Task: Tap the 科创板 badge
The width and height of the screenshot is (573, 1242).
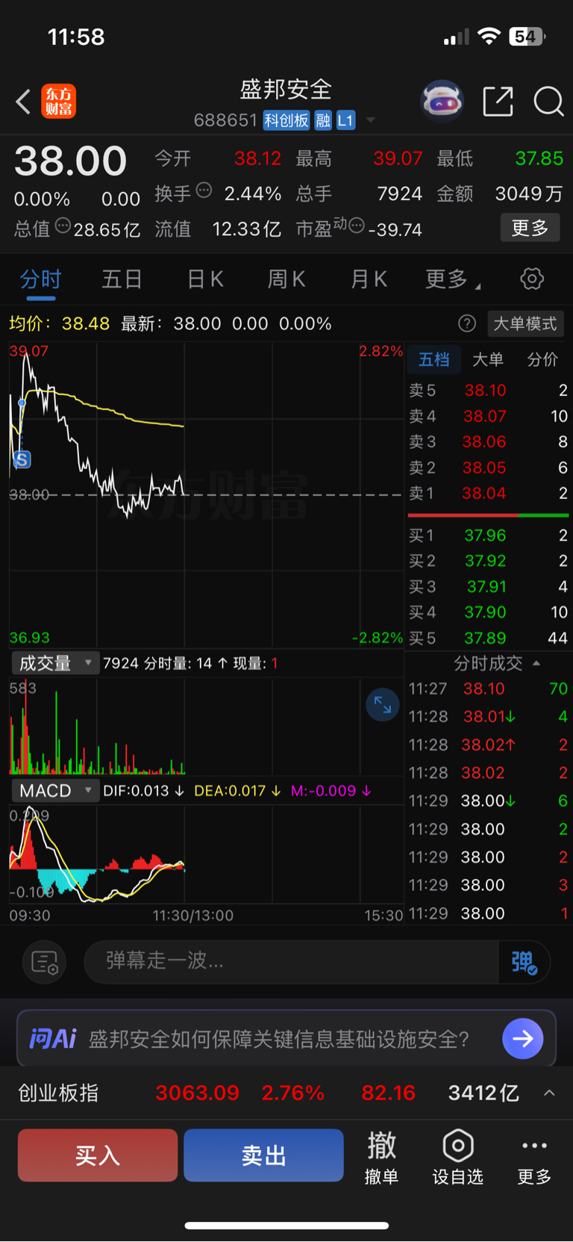Action: pos(286,120)
